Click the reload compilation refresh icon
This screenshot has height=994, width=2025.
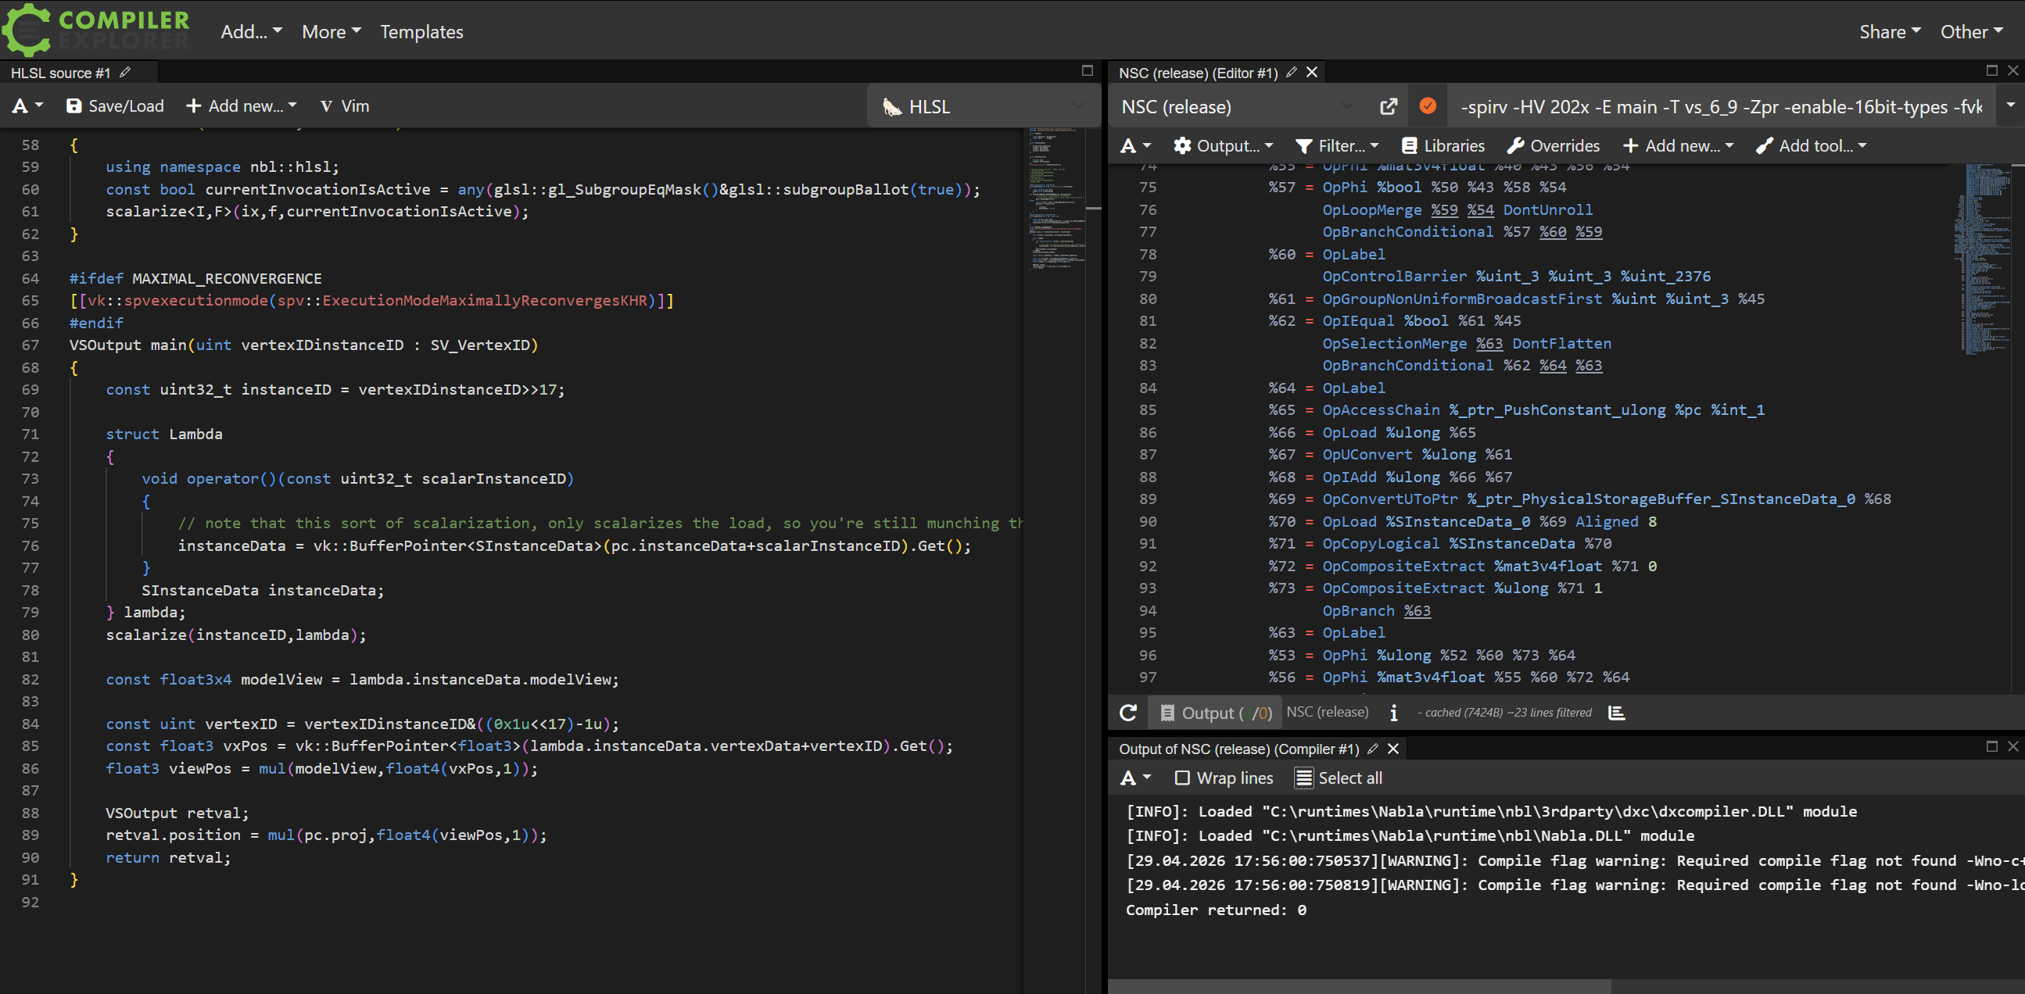click(1128, 712)
